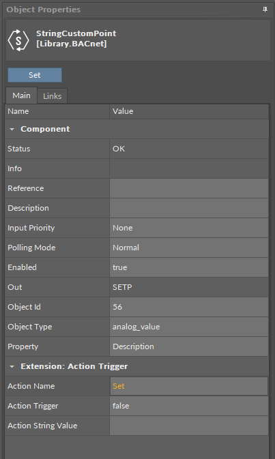
Task: Click the Action String Value field
Action: tap(189, 426)
